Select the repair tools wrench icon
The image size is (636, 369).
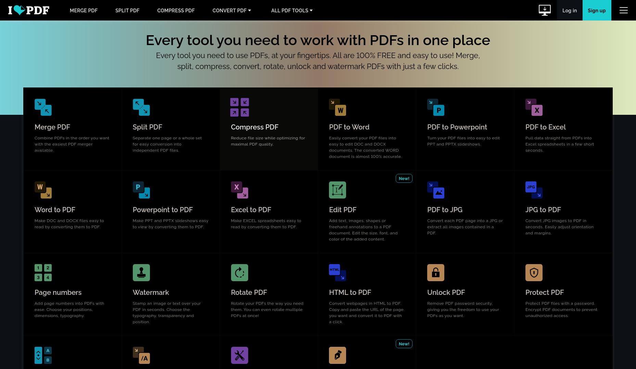click(240, 355)
